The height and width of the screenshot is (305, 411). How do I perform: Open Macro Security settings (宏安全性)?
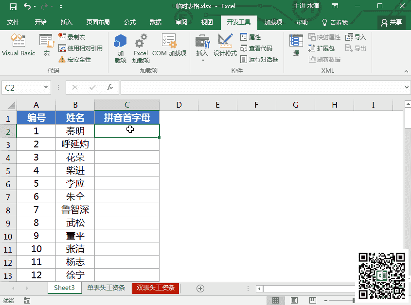click(x=75, y=59)
